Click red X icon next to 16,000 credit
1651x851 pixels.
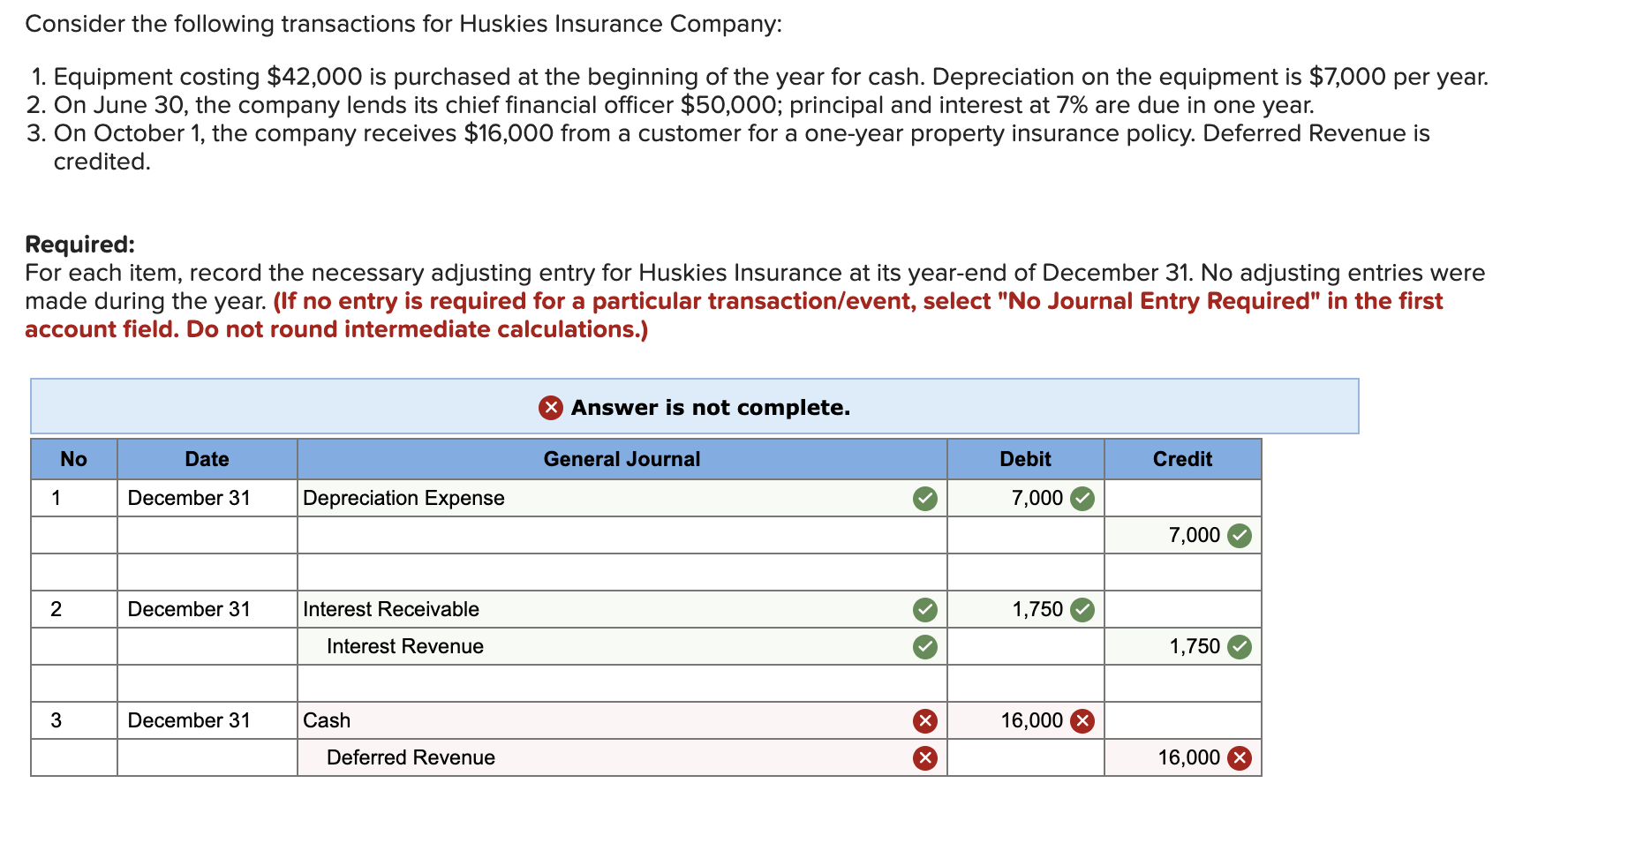click(x=1239, y=758)
